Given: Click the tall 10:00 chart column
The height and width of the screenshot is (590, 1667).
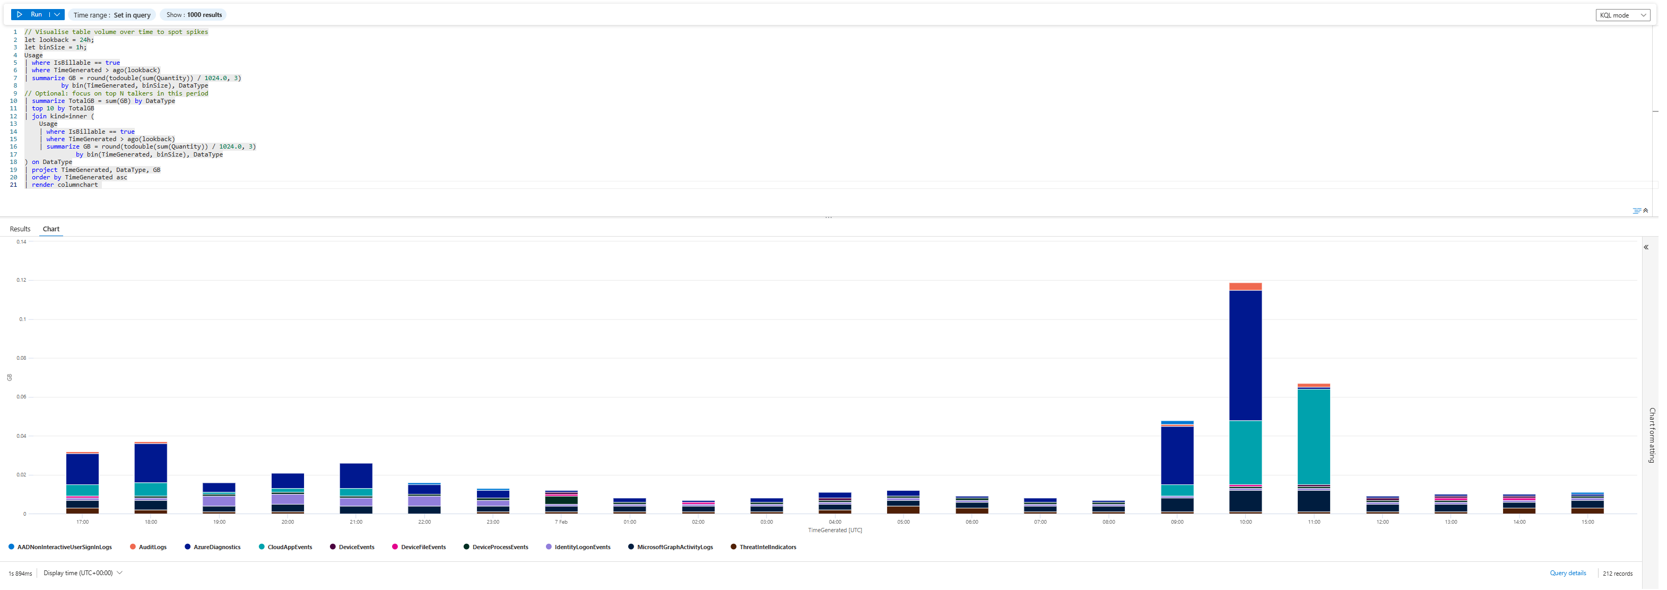Looking at the screenshot, I should pyautogui.click(x=1245, y=356).
